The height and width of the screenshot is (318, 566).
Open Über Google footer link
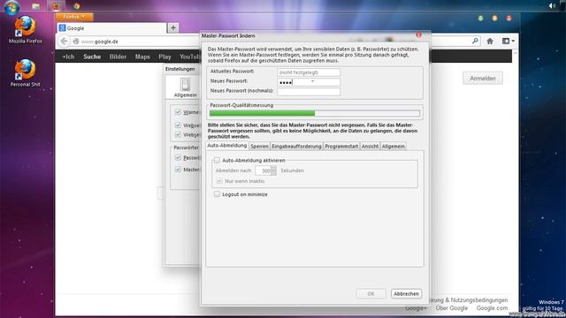point(452,308)
